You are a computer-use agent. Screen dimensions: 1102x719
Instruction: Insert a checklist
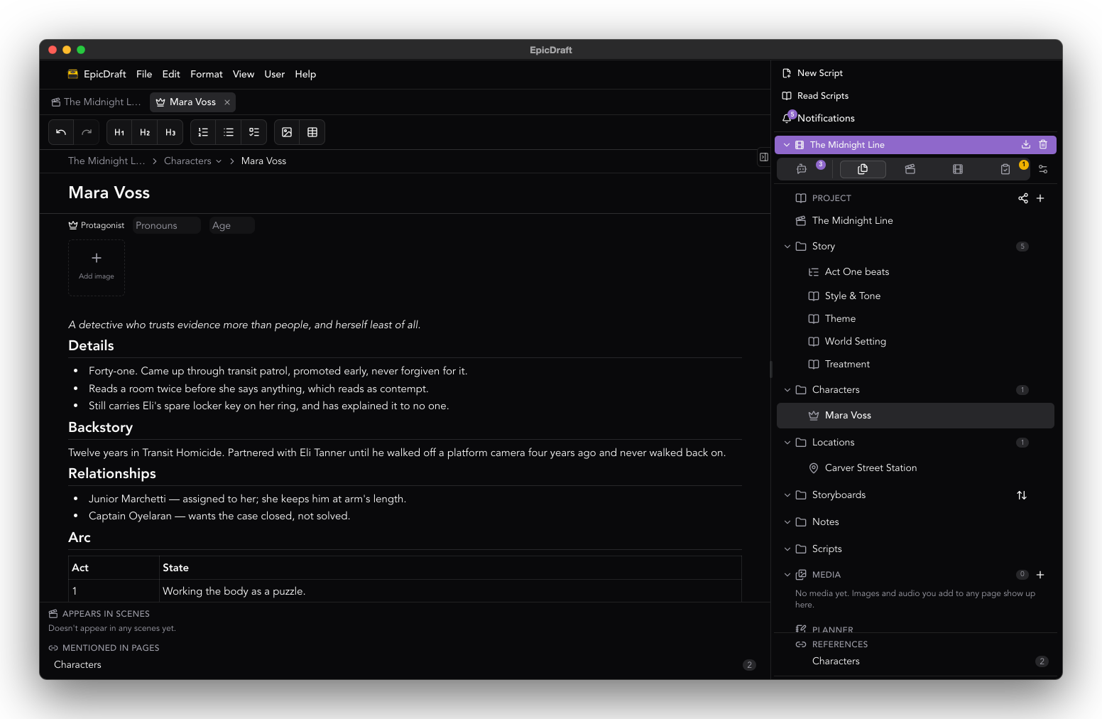254,132
